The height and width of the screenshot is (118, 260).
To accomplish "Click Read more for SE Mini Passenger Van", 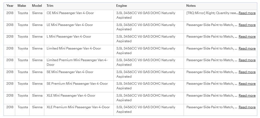I will tap(247, 72).
